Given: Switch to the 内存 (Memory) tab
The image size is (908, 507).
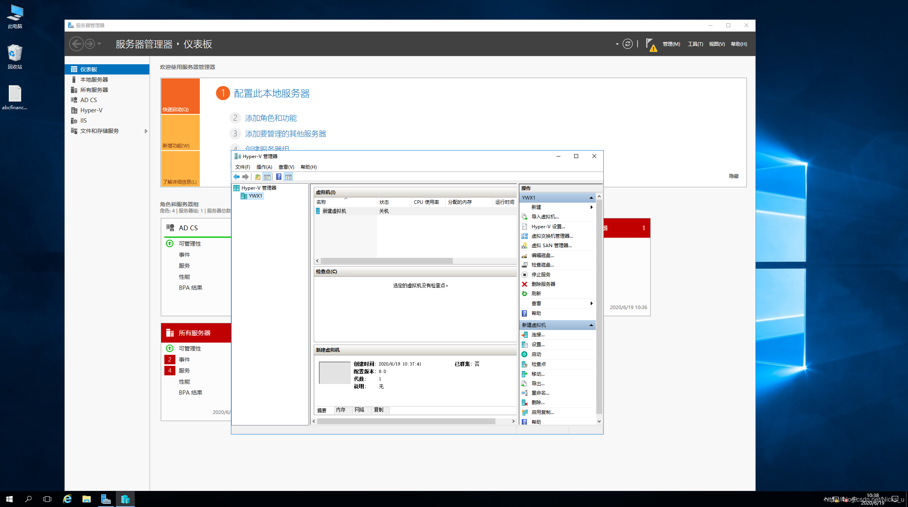Looking at the screenshot, I should pyautogui.click(x=341, y=410).
